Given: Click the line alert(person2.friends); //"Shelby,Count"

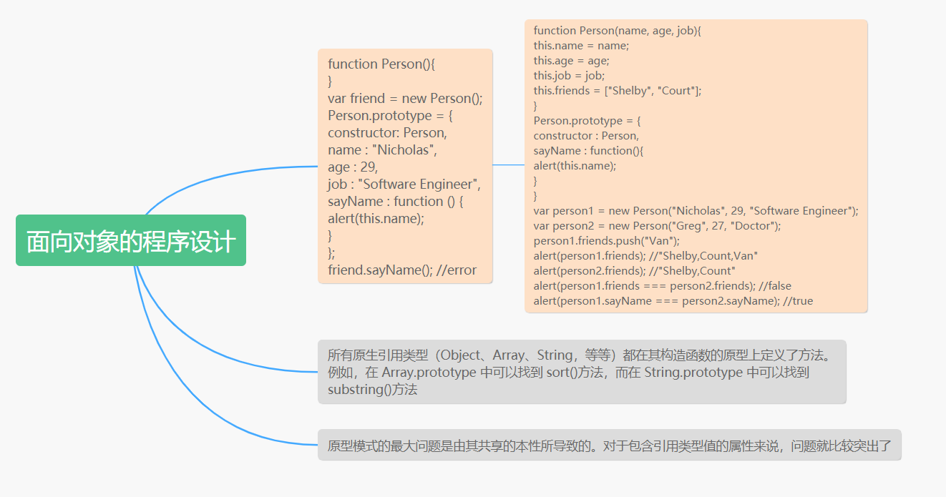Looking at the screenshot, I should pyautogui.click(x=634, y=271).
